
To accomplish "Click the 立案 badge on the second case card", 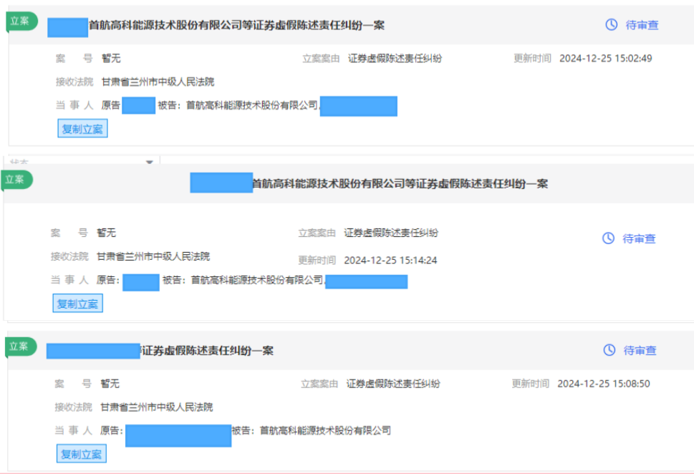I will point(16,180).
